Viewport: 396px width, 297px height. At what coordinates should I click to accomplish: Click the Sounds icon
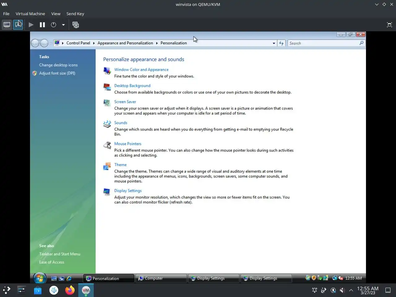(107, 124)
